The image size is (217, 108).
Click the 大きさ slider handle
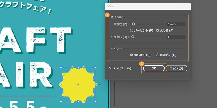[133, 24]
